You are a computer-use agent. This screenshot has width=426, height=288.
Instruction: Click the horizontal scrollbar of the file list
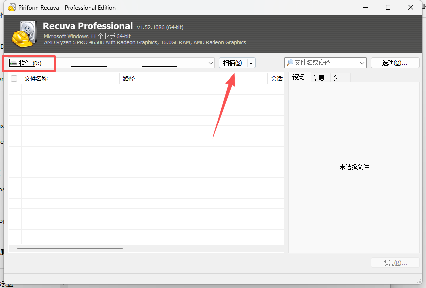(x=70, y=248)
